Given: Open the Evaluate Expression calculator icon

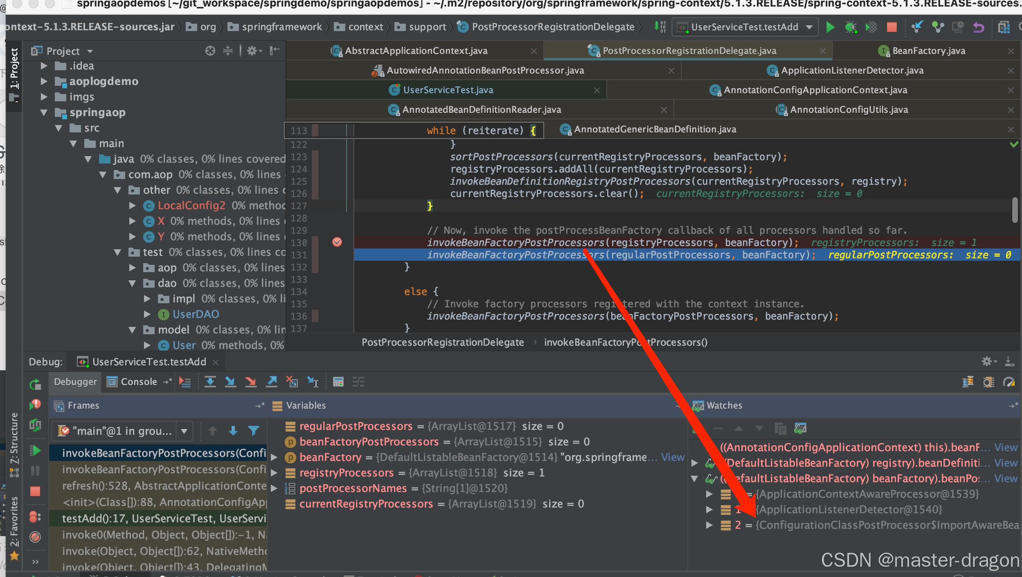Looking at the screenshot, I should click(x=338, y=382).
